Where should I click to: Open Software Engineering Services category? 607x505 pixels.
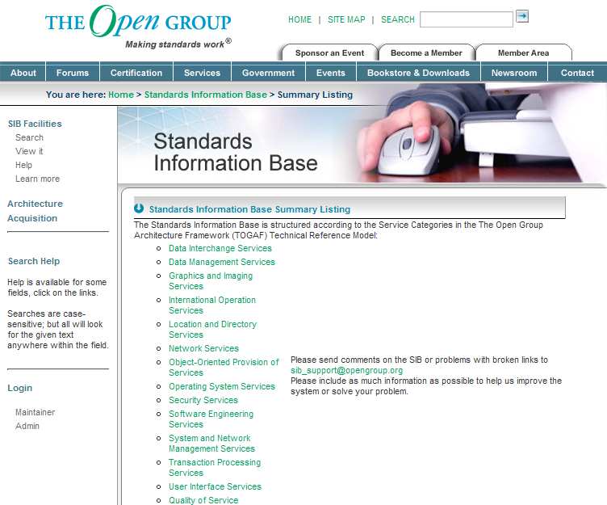(x=211, y=419)
